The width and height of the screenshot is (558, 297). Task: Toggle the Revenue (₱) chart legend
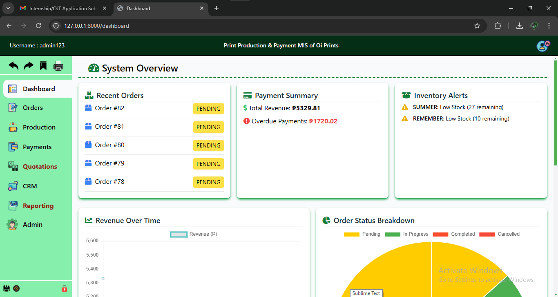tap(194, 234)
